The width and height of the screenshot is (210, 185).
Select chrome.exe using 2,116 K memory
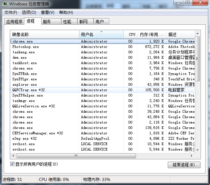[102, 122]
